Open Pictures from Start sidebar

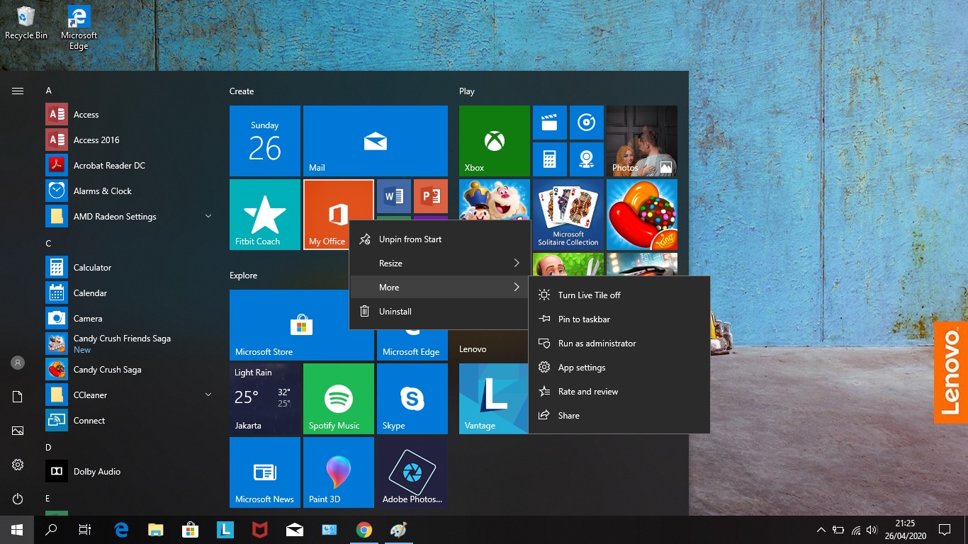pyautogui.click(x=18, y=431)
